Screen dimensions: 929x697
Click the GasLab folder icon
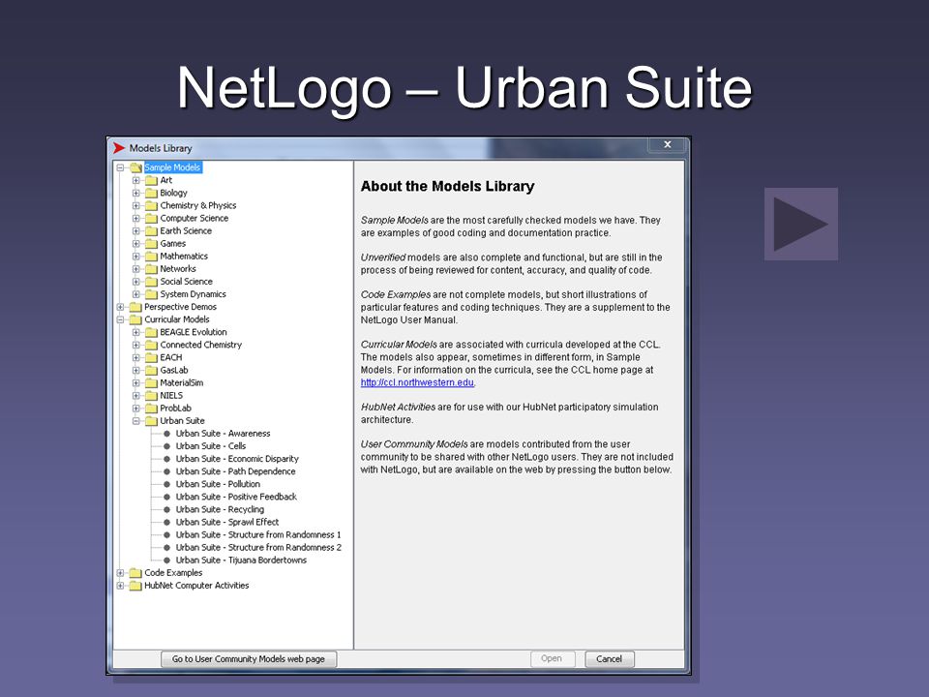tap(151, 371)
